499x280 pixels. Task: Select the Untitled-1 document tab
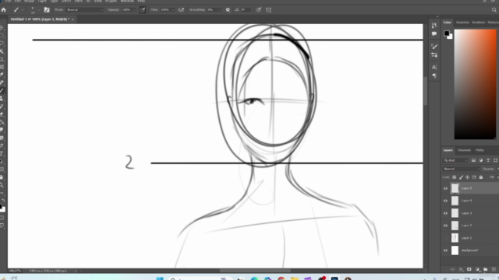click(40, 19)
